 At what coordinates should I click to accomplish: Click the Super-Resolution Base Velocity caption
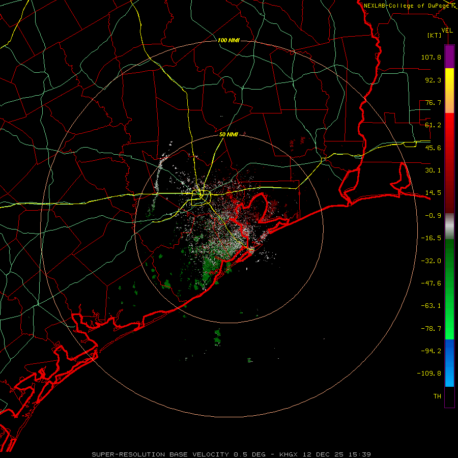coord(231,454)
